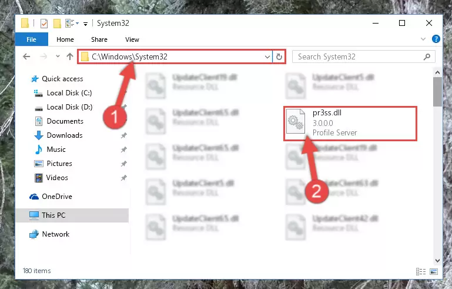Go back using the back arrow
Screen dimensions: 452x289
pos(26,57)
